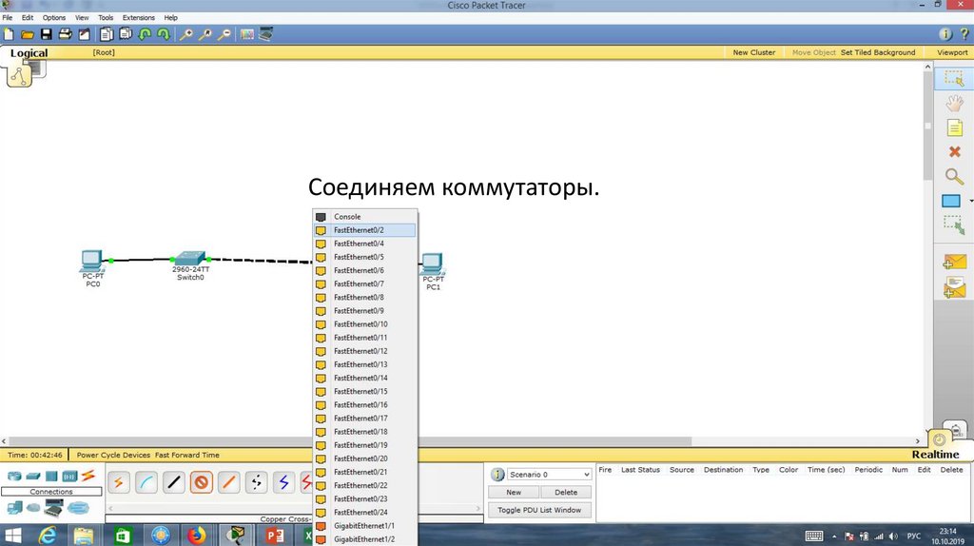974x546 pixels.
Task: Click Toggle PDU List Window
Action: [539, 510]
